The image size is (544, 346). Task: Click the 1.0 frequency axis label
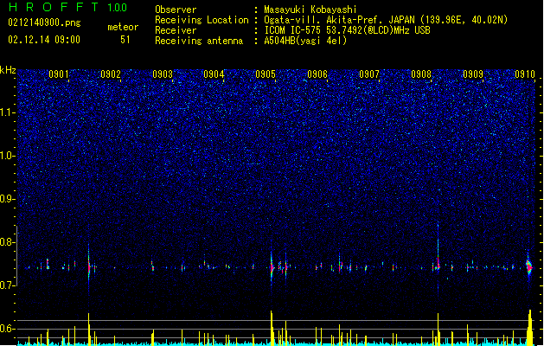tap(8, 156)
